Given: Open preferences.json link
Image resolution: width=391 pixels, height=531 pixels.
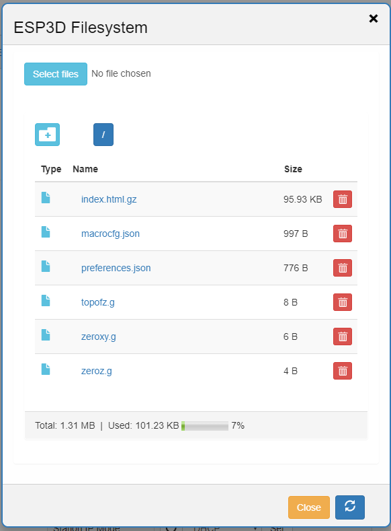Looking at the screenshot, I should coord(116,268).
